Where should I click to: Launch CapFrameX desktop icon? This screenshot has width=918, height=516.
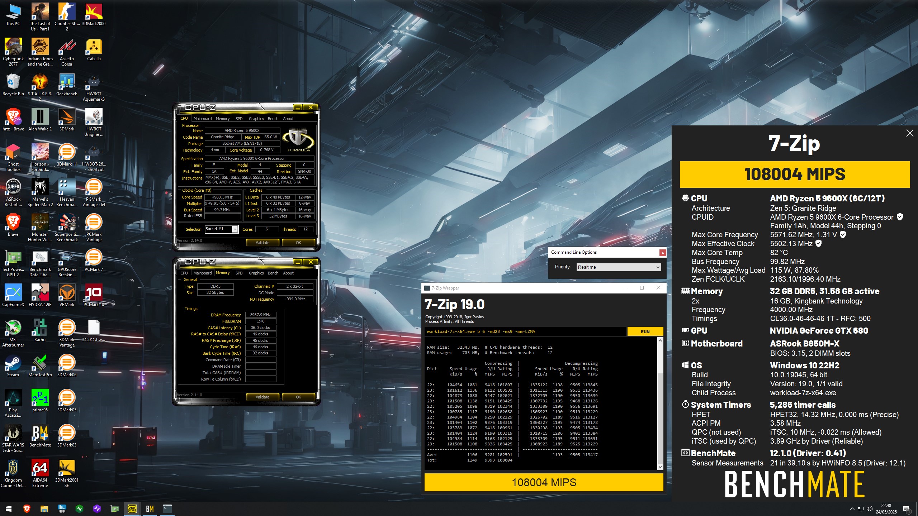click(x=13, y=295)
